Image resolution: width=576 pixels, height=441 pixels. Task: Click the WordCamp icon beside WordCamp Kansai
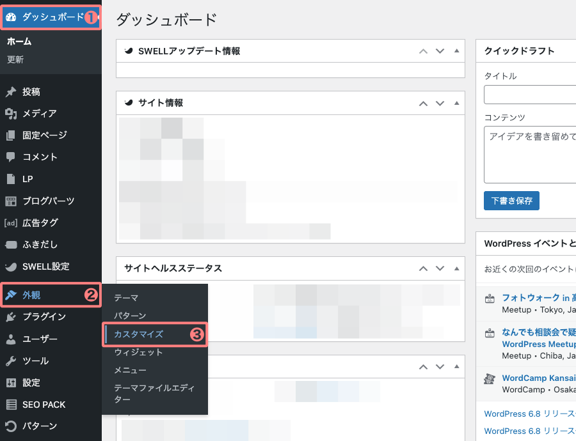(x=490, y=378)
